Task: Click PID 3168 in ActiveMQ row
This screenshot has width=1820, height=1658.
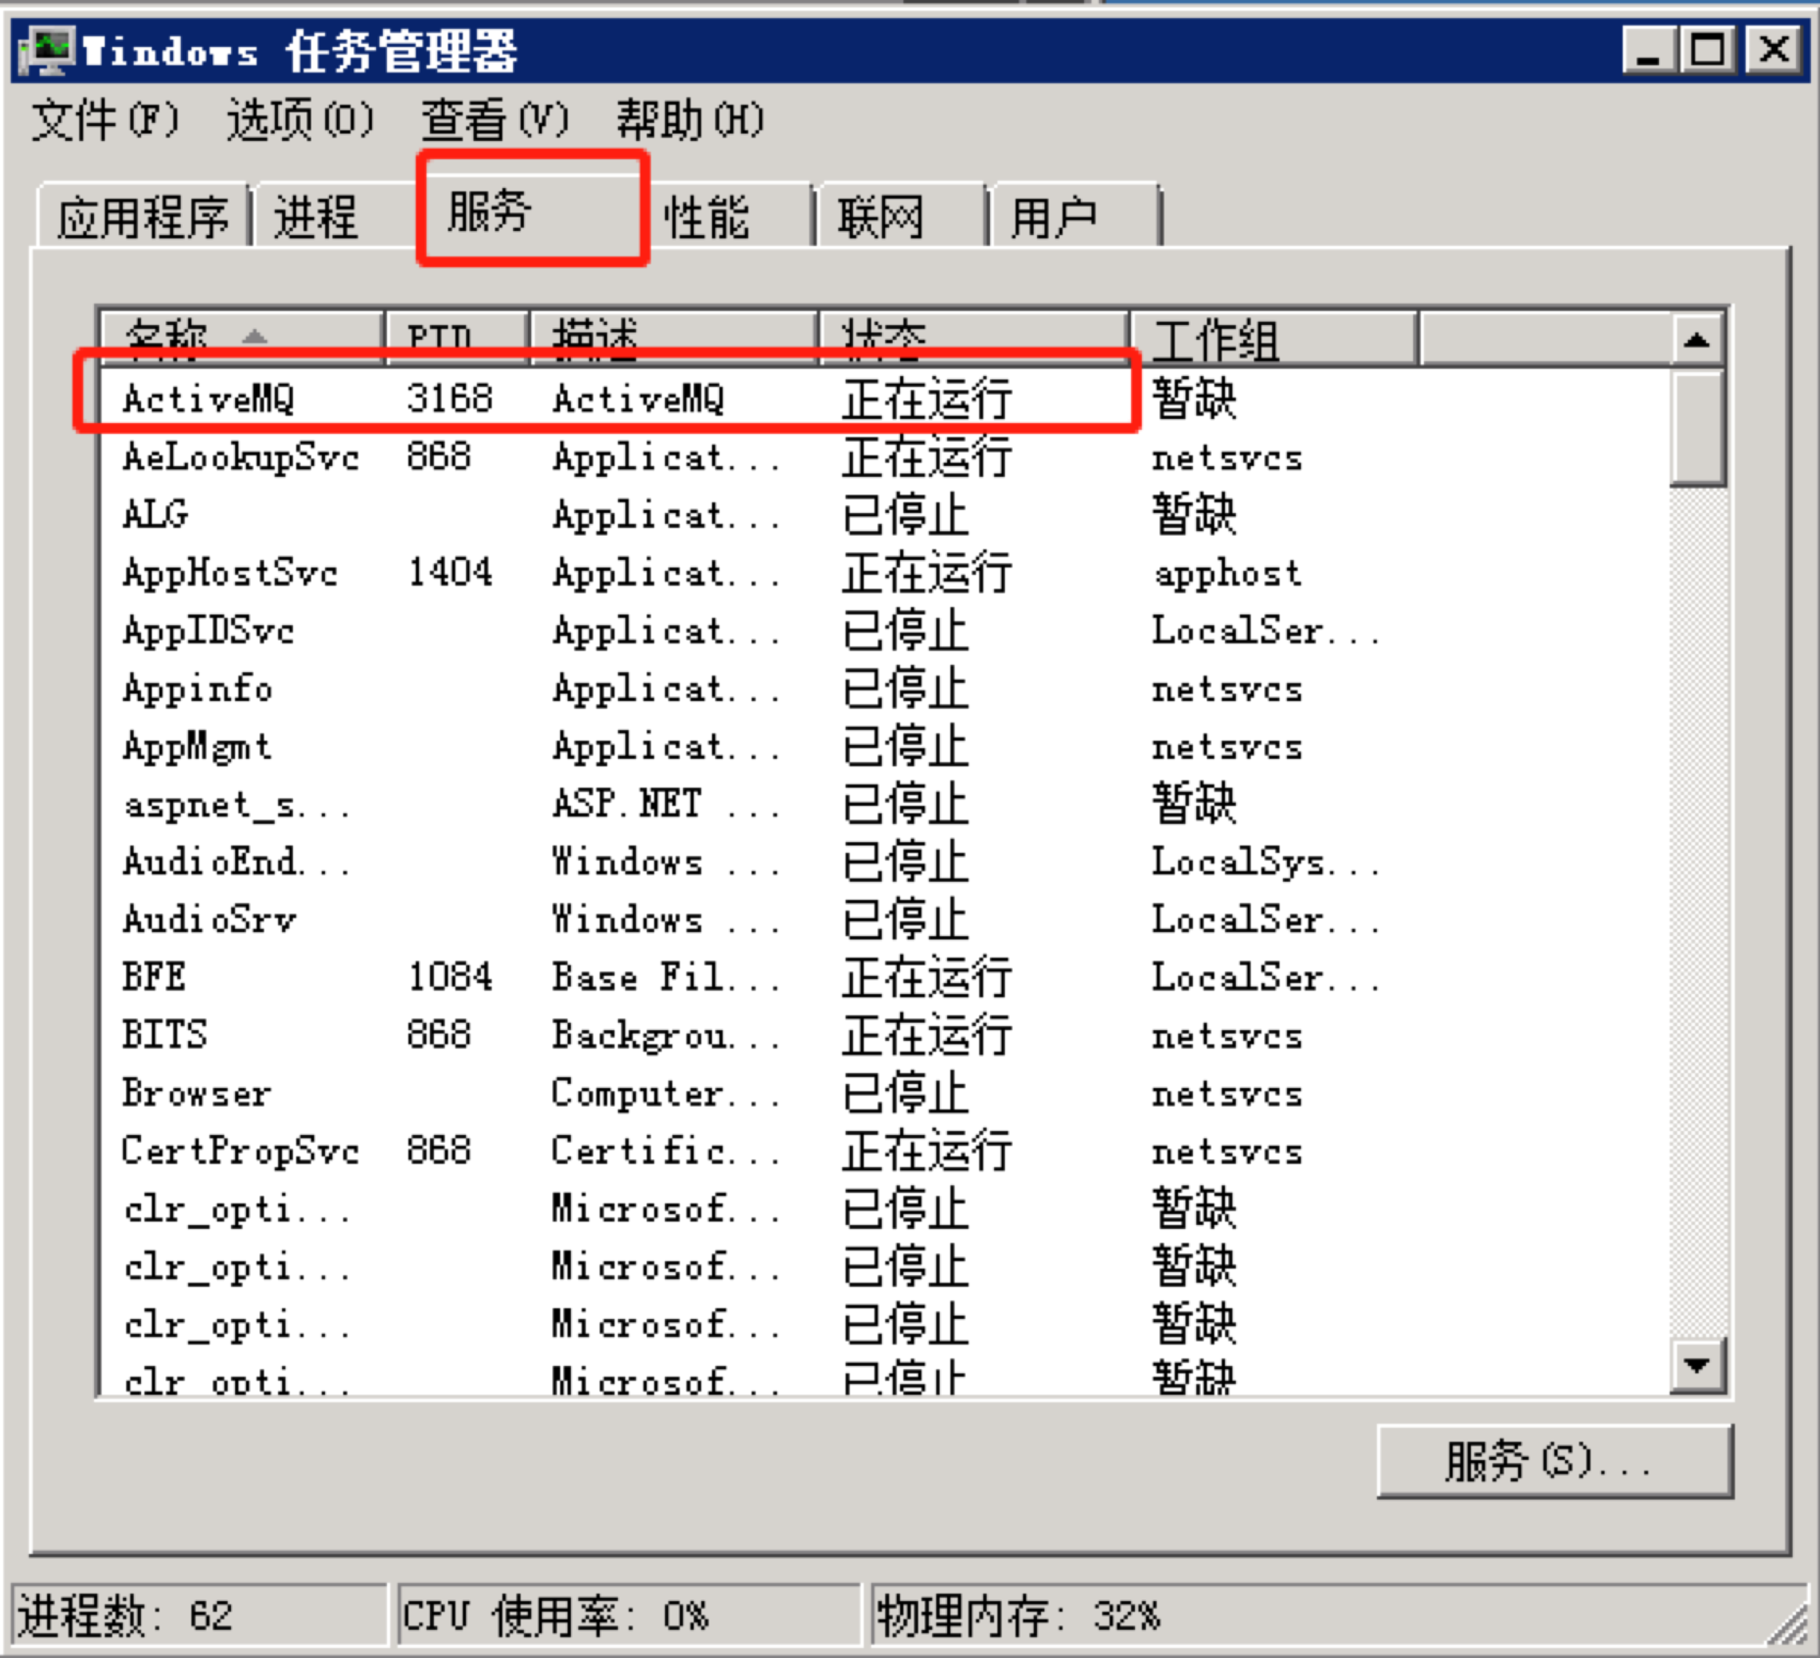Action: (449, 398)
